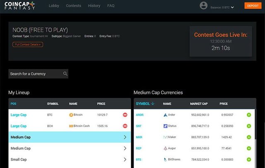The image size is (265, 168).
Task: Open Full Contest Details
Action: point(28,45)
